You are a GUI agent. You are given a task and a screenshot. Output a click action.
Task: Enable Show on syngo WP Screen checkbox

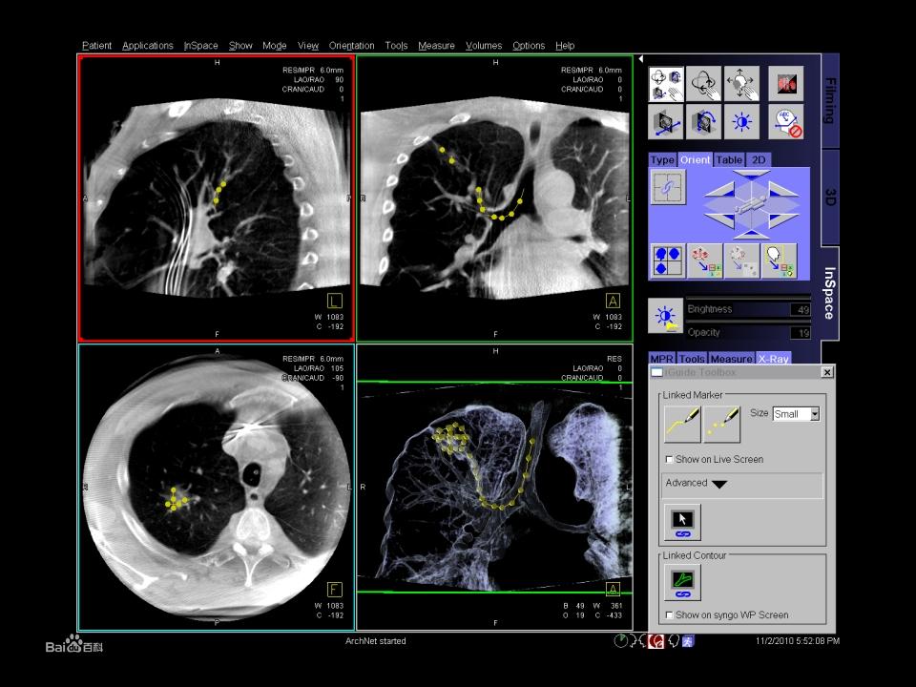[x=670, y=615]
